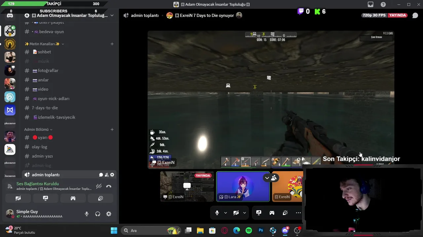Open user settings gear beside Simple Guy
This screenshot has height=237, width=423.
click(109, 214)
